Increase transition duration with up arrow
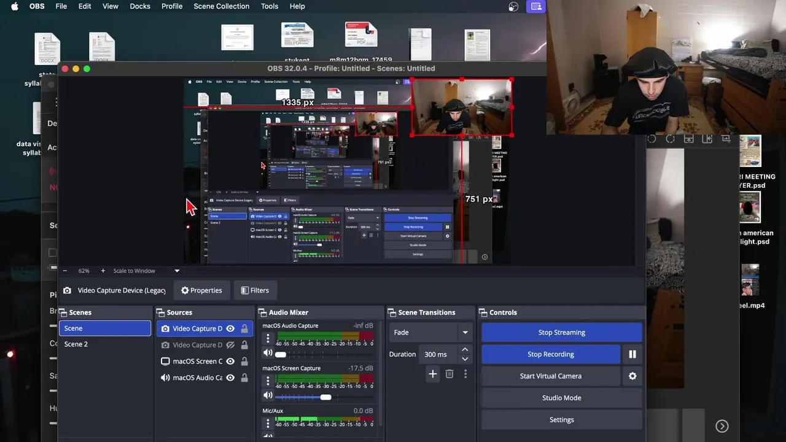Viewport: 786px width, 442px height. coord(465,350)
